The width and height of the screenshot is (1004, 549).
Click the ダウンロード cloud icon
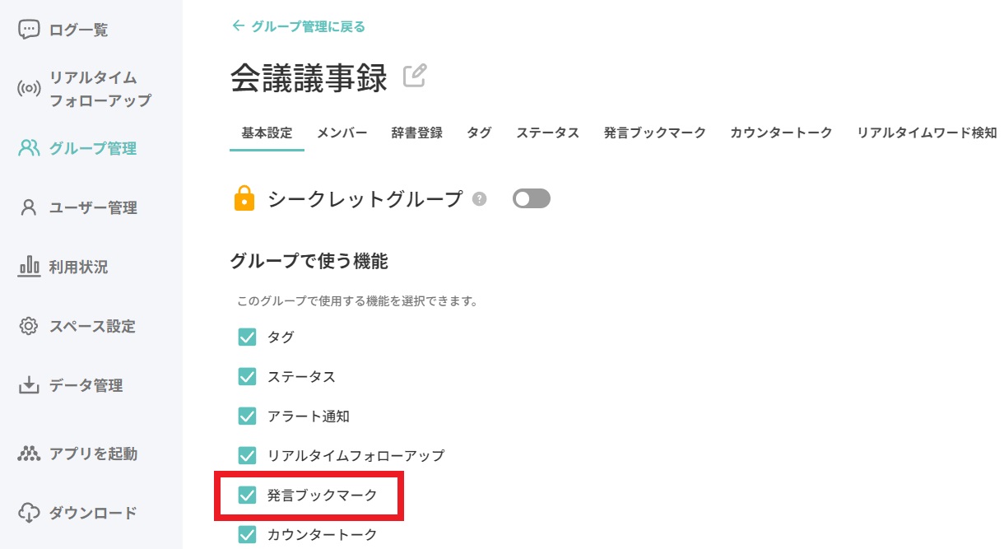(29, 513)
